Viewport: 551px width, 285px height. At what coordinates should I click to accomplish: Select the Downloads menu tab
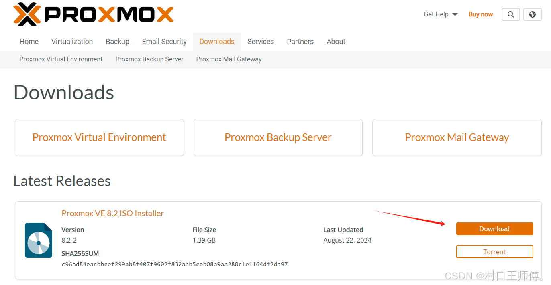[x=217, y=42]
